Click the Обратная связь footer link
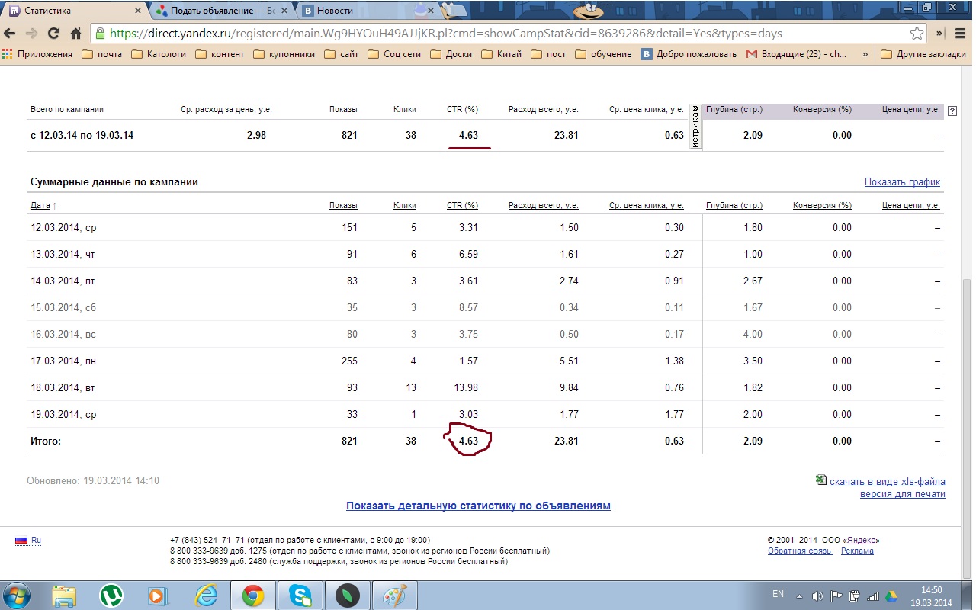Screen dimensions: 976x610 coord(800,551)
